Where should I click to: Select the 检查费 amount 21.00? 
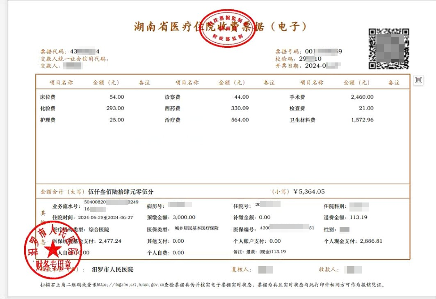[366, 108]
